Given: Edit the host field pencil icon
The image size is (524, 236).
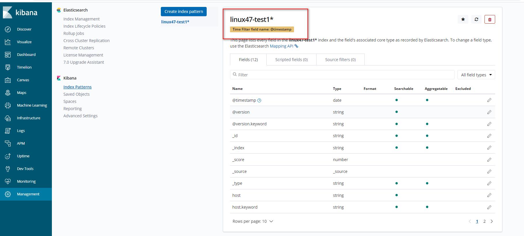Looking at the screenshot, I should pyautogui.click(x=489, y=195).
